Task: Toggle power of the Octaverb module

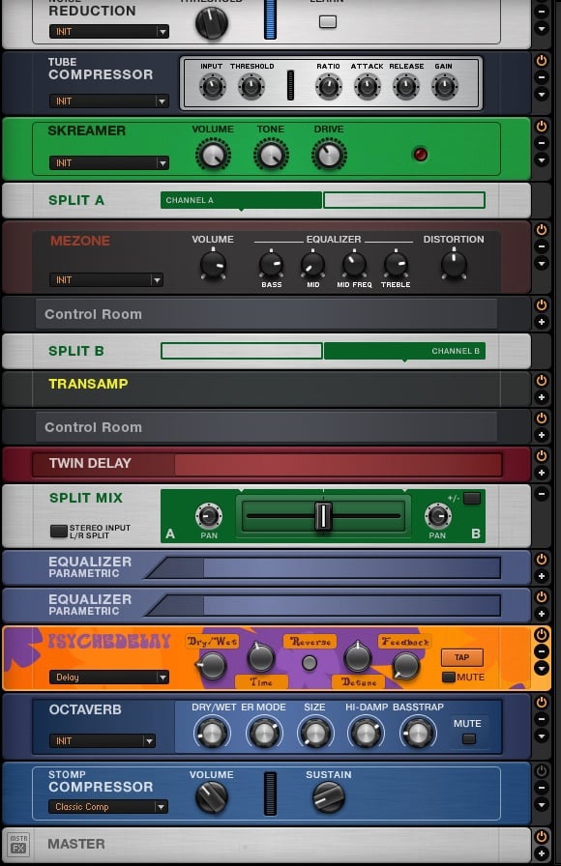Action: (x=542, y=702)
